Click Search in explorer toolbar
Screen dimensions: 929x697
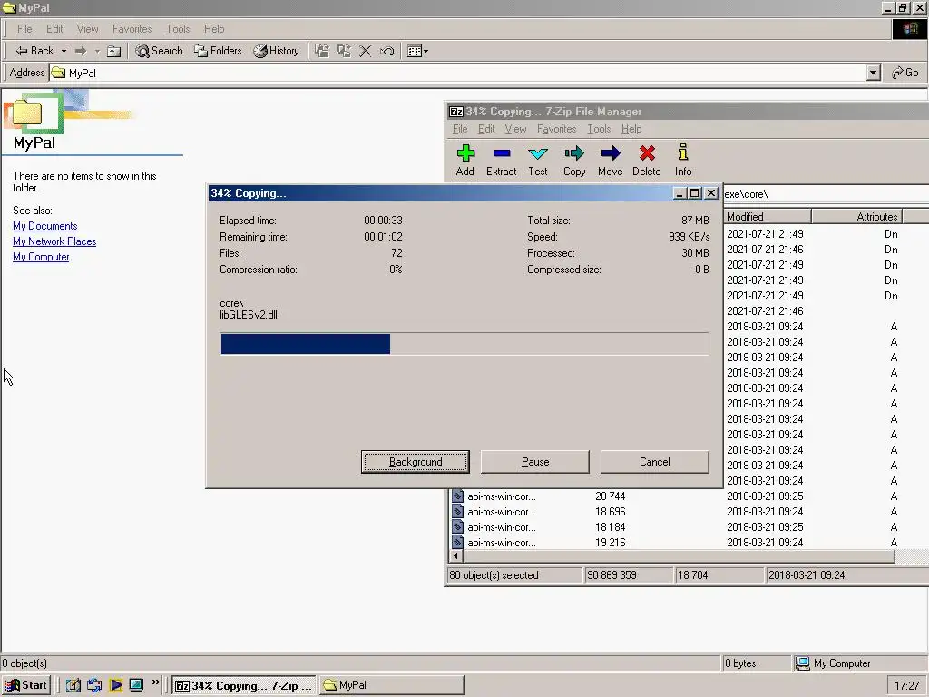pos(159,51)
